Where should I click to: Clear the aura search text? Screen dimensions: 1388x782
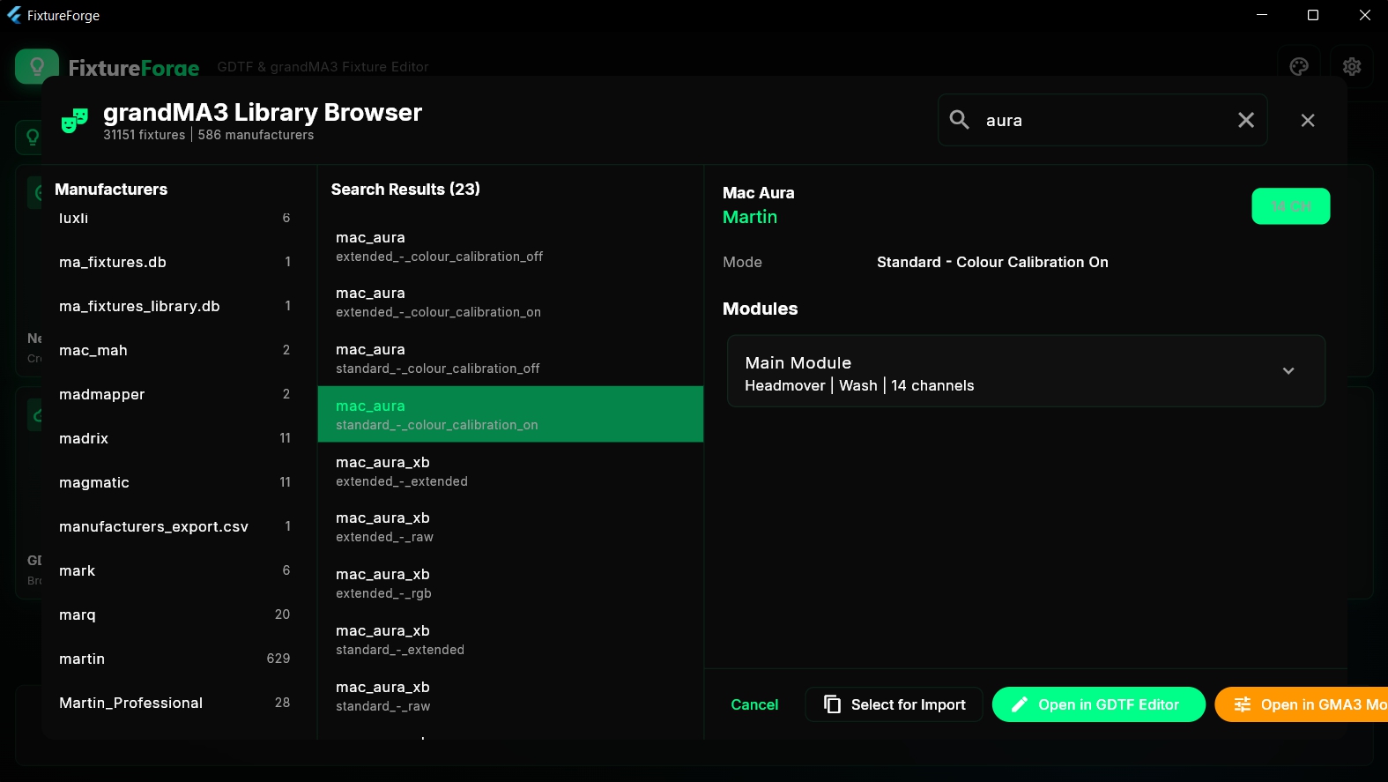pos(1245,120)
